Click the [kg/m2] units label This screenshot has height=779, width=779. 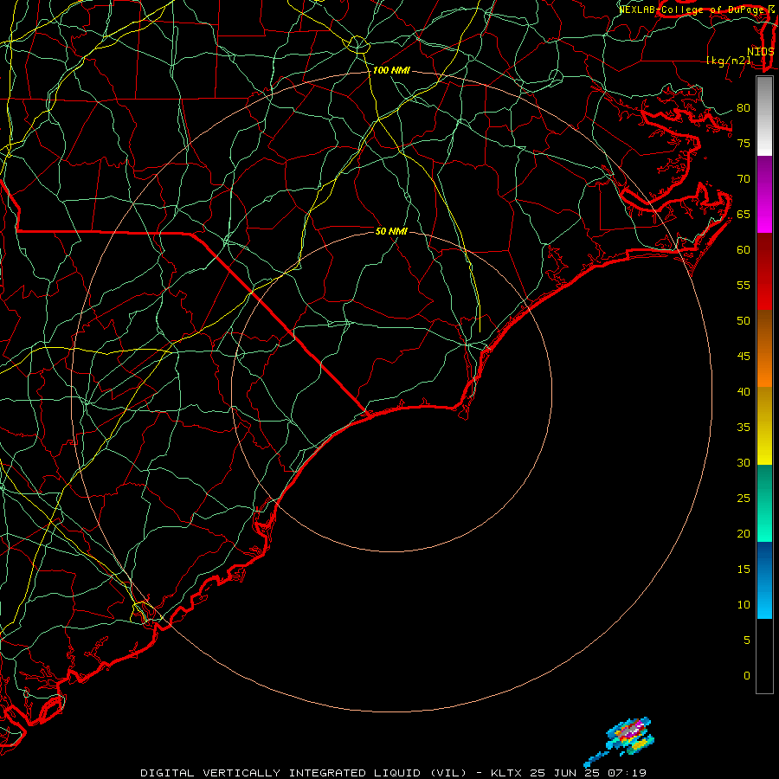pyautogui.click(x=729, y=61)
